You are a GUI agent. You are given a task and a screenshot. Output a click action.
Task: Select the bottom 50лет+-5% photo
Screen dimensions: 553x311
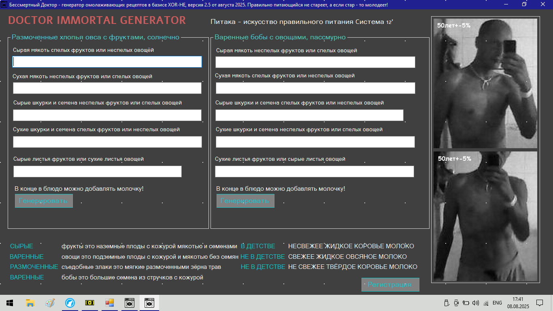(485, 216)
